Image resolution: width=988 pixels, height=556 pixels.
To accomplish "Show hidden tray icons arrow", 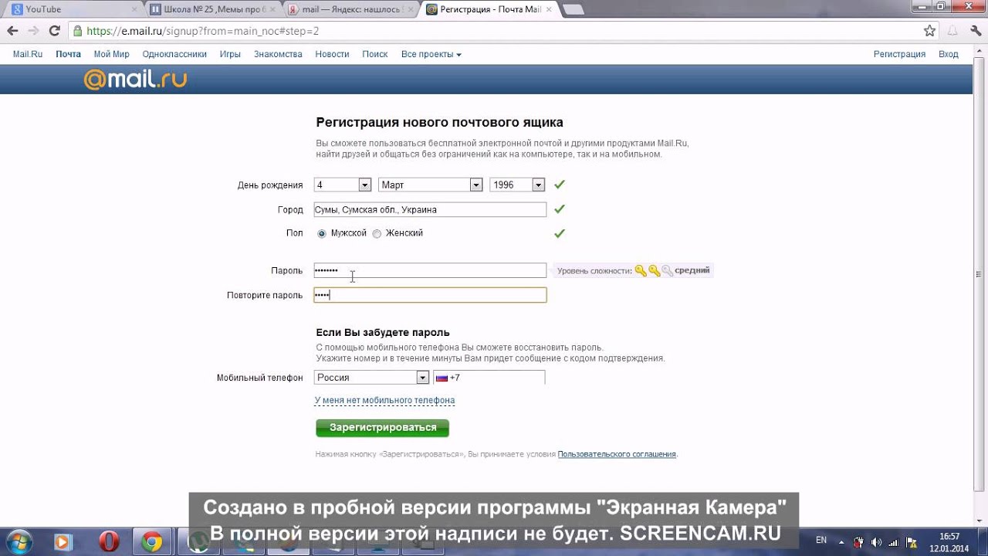I will coord(843,541).
